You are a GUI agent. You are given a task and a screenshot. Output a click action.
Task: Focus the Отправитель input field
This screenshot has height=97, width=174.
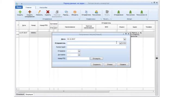click(x=93, y=43)
